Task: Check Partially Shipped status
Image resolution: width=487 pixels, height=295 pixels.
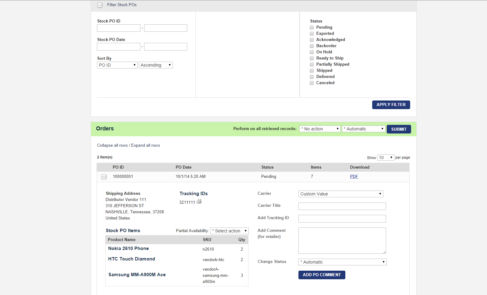Action: pyautogui.click(x=312, y=64)
